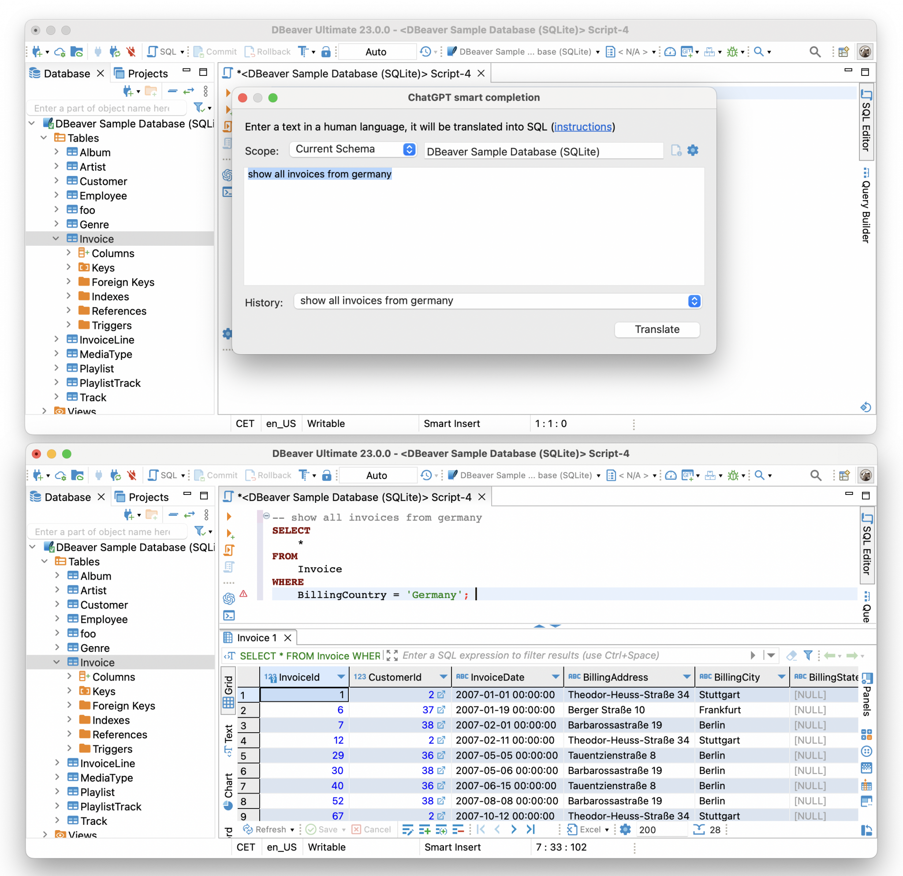903x876 pixels.
Task: Click the gear settings icon in ChatGPT dialog
Action: 692,150
